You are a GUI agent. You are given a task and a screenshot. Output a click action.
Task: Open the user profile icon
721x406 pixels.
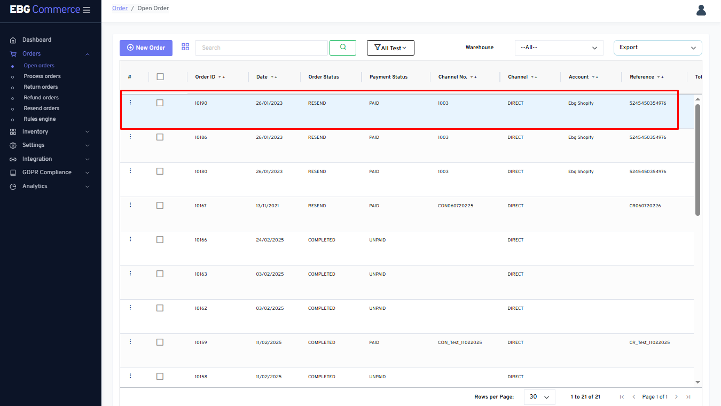[x=701, y=10]
